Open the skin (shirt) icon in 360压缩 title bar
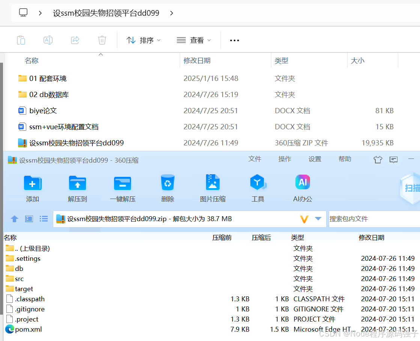Image resolution: width=420 pixels, height=341 pixels. point(378,160)
